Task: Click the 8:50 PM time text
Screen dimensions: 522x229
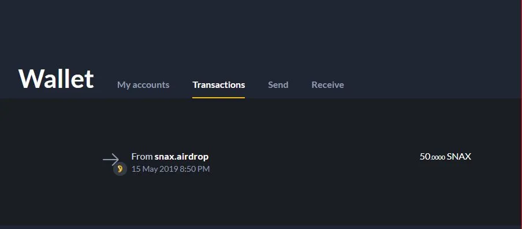Action: pos(195,169)
